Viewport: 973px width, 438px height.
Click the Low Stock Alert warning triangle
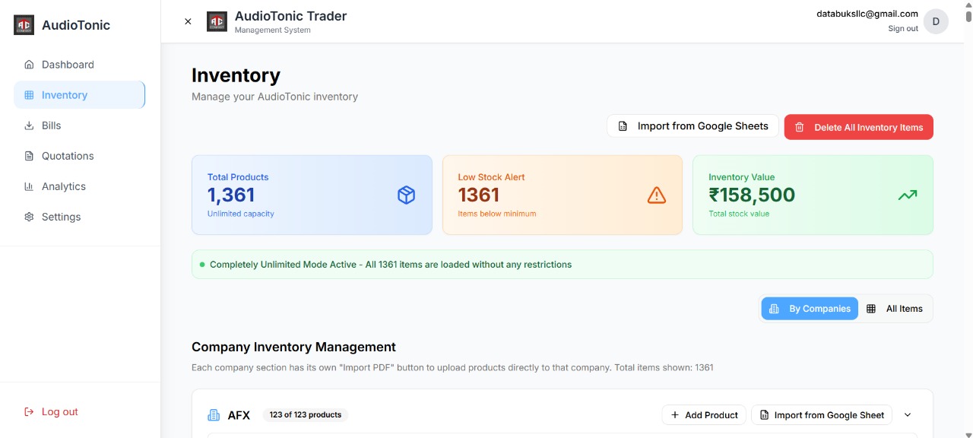656,195
